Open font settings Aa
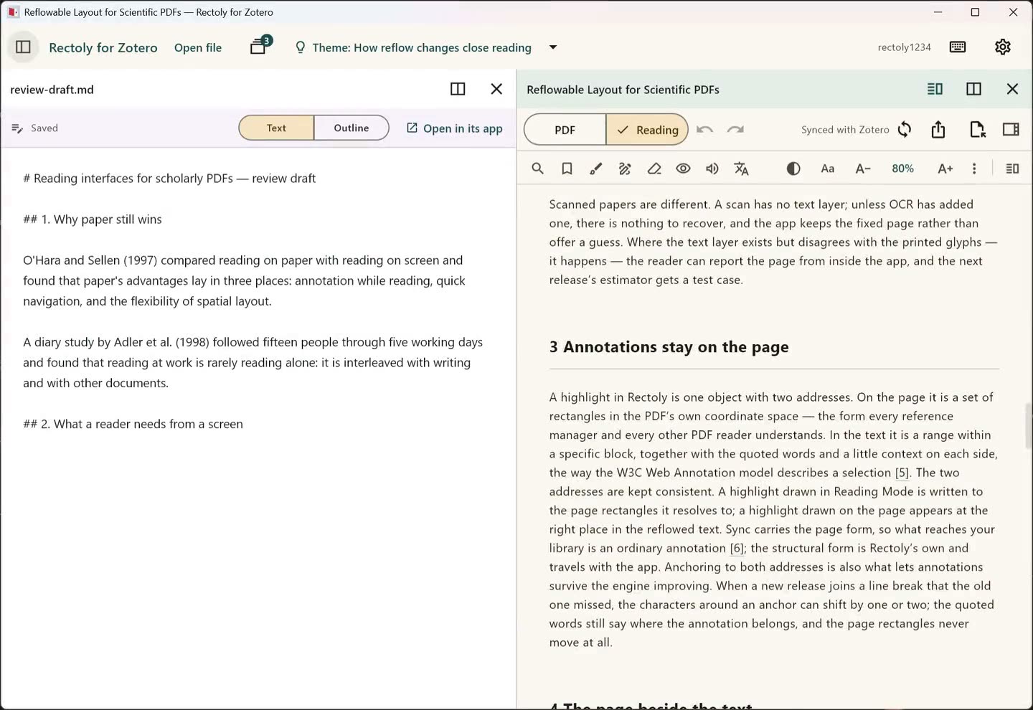This screenshot has height=710, width=1033. tap(827, 169)
